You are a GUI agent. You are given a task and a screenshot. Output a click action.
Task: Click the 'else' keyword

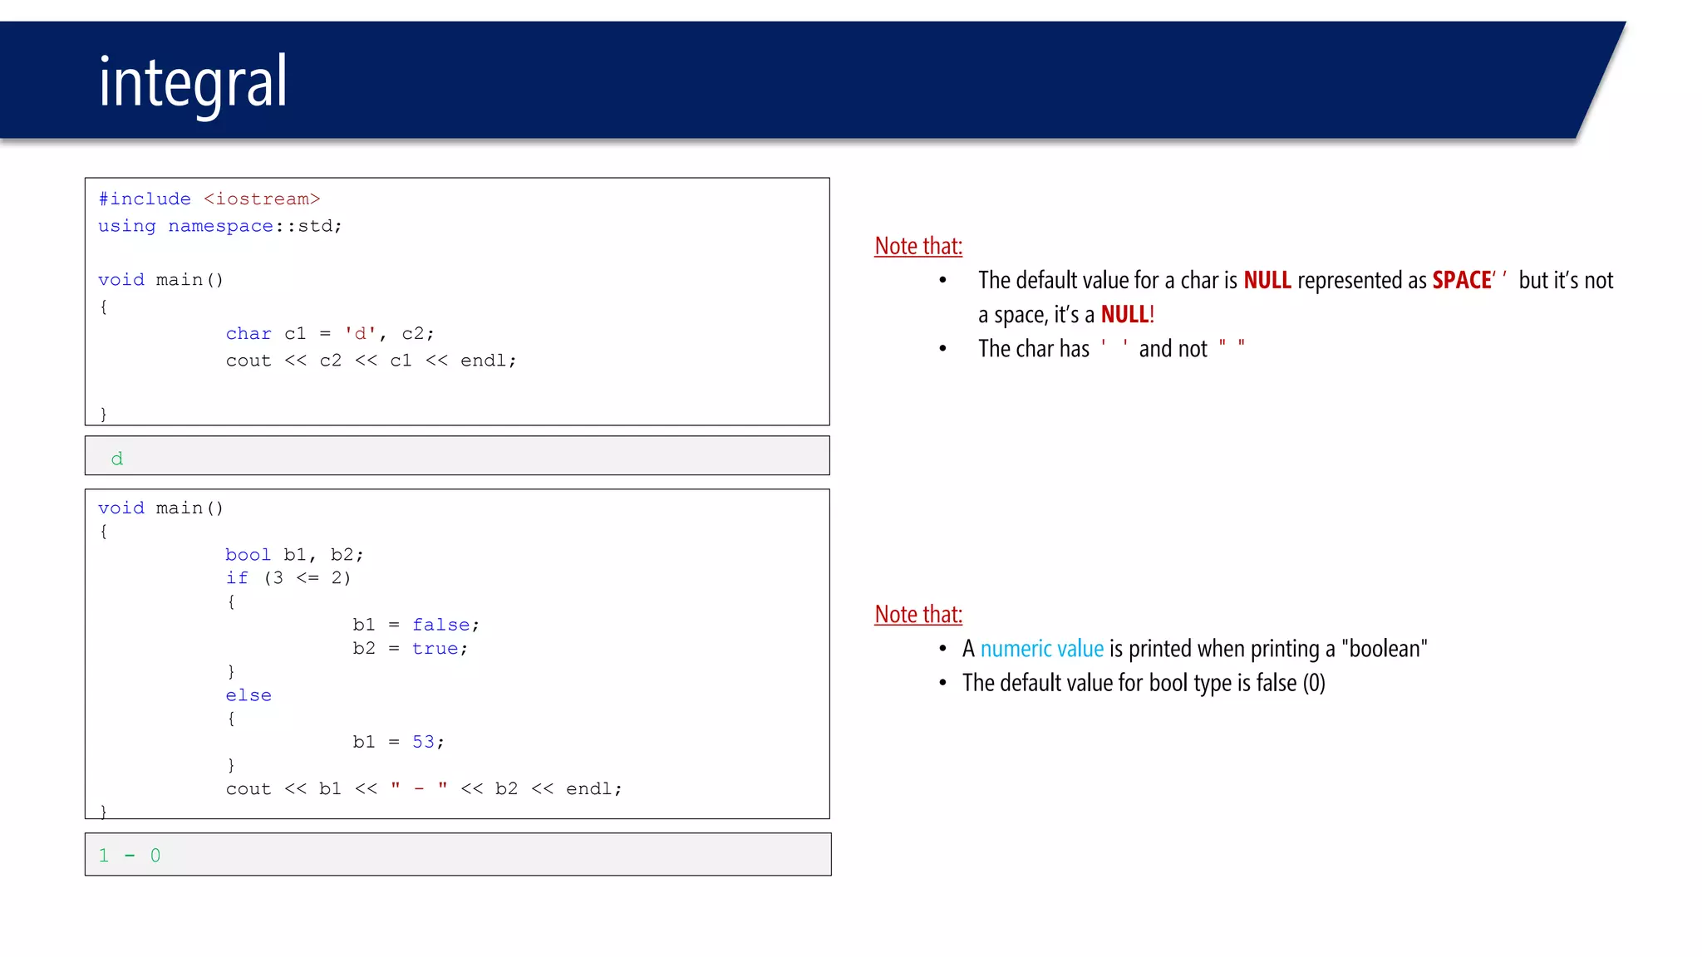point(248,695)
